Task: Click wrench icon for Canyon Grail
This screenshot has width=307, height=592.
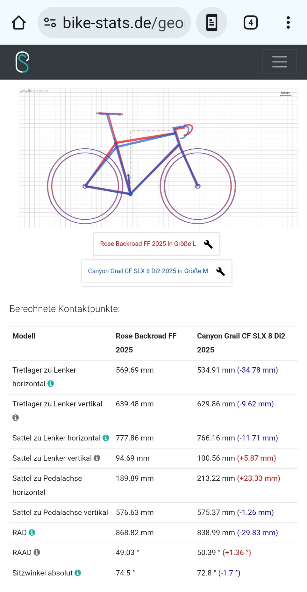Action: coord(221,271)
